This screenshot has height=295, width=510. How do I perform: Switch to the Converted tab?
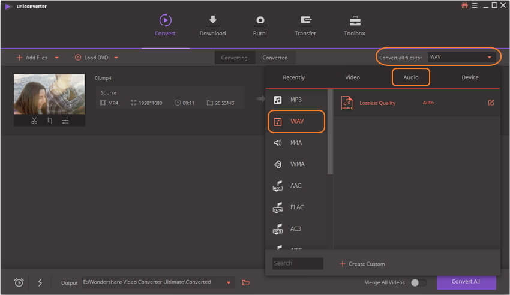275,58
